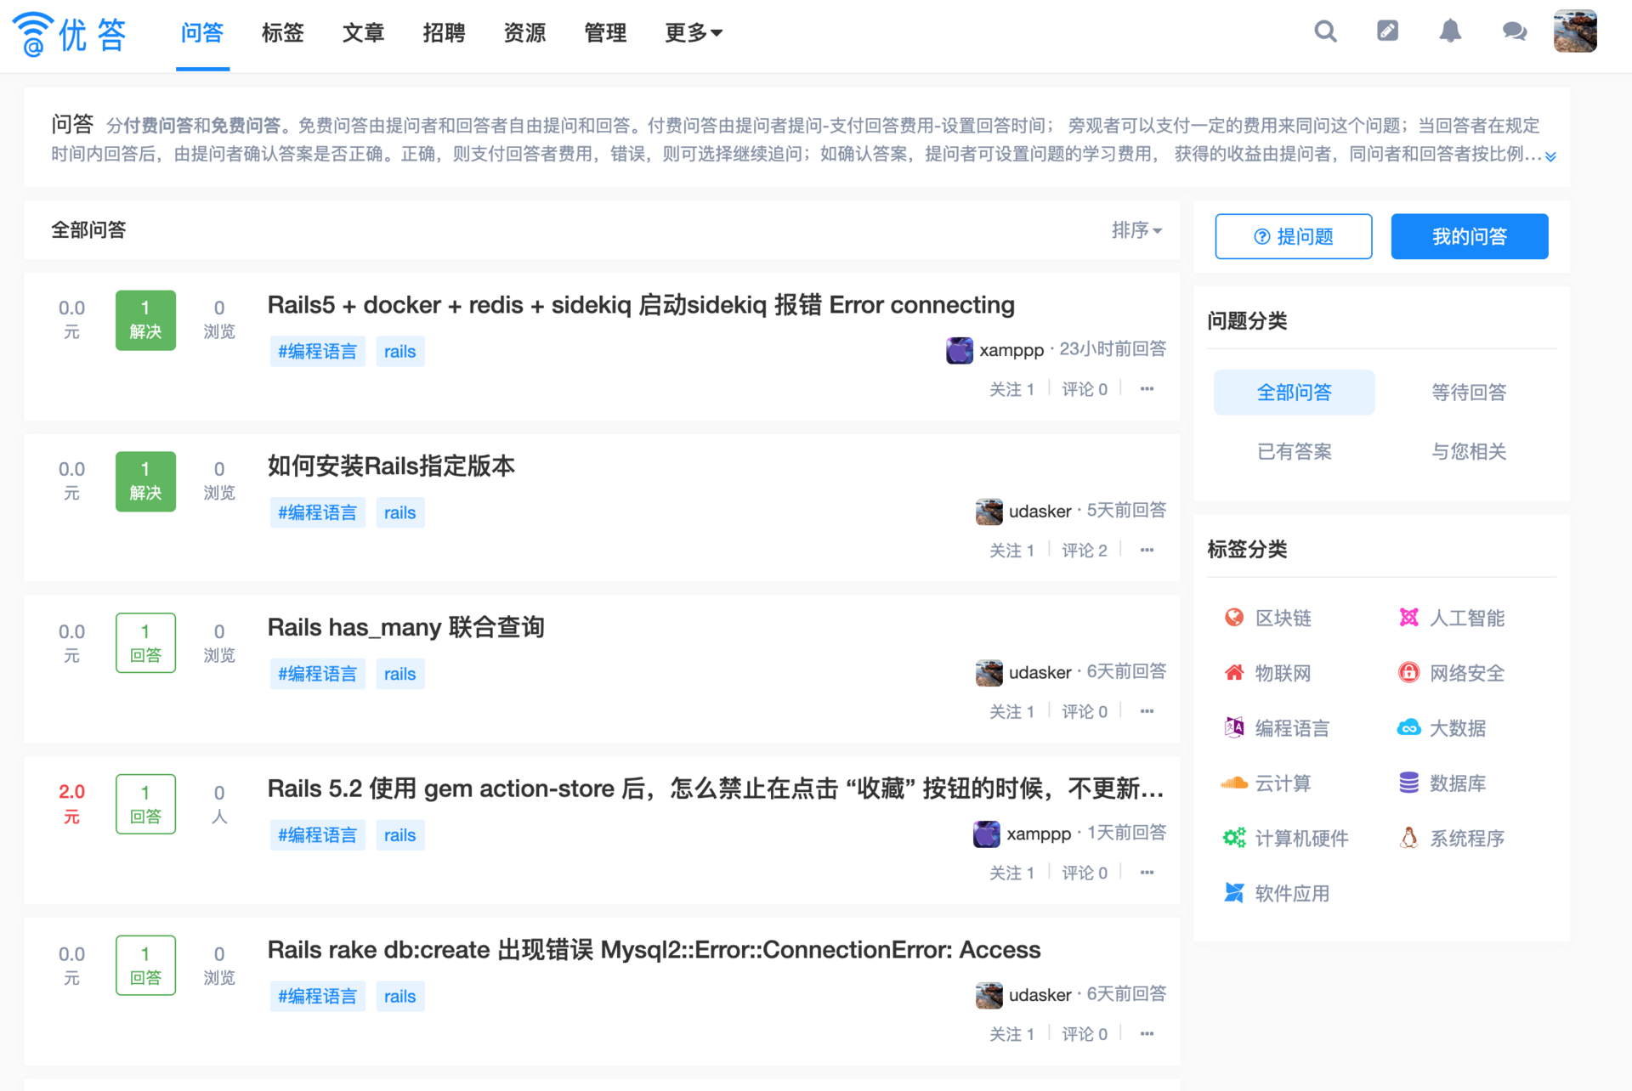Screen dimensions: 1632x1091
Task: Click #编程语言 tag on Rails5 docker question
Action: pyautogui.click(x=318, y=352)
